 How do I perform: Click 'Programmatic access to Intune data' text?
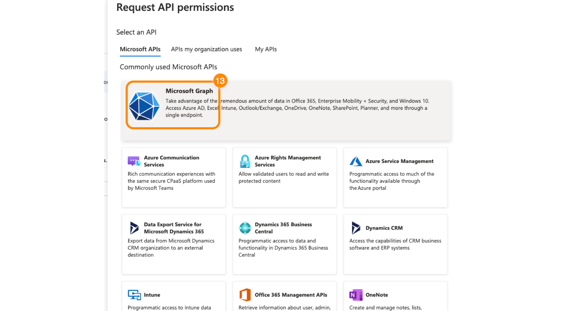[169, 307]
